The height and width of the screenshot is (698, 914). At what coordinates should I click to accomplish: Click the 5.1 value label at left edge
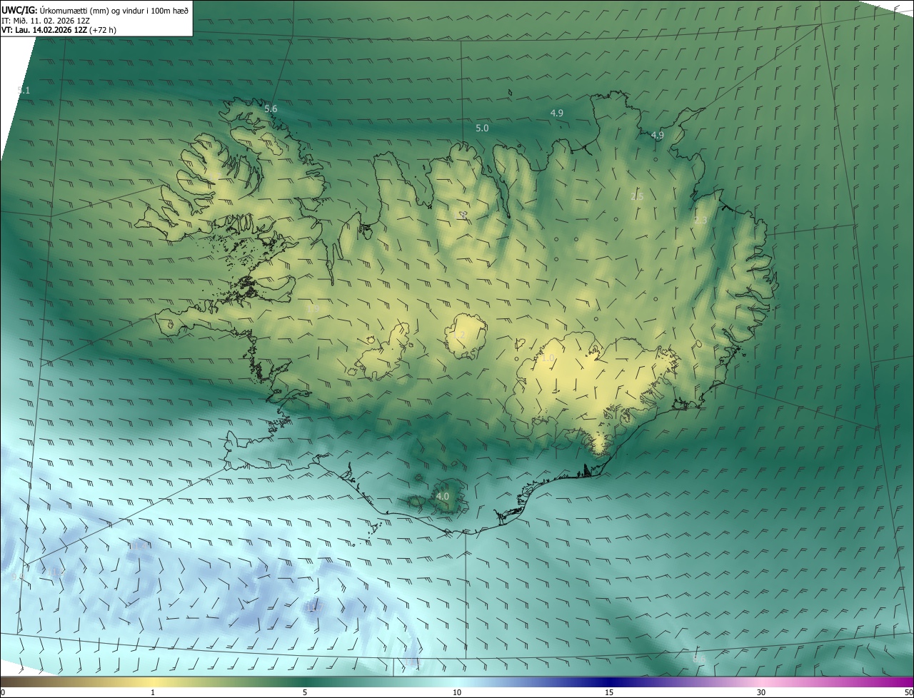(x=24, y=90)
